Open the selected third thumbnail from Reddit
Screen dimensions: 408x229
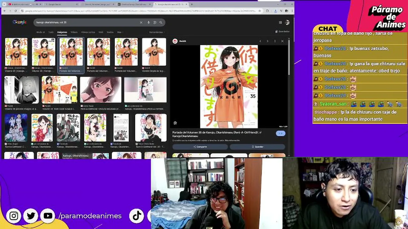pyautogui.click(x=71, y=52)
